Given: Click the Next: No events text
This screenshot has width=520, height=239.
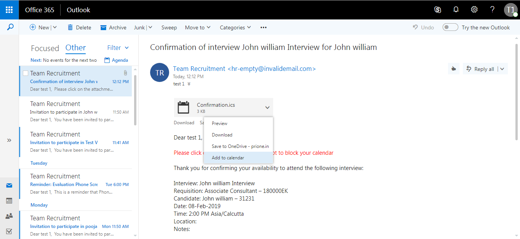Looking at the screenshot, I should pos(64,60).
